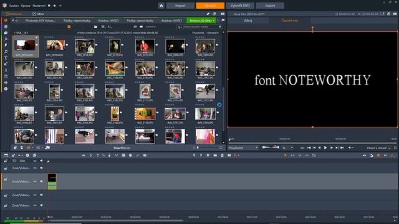
Task: Select the Zdroj preview tab
Action: pos(248,21)
